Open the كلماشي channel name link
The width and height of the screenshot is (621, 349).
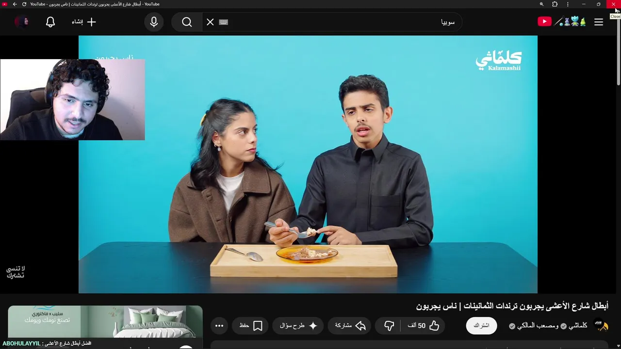click(x=577, y=326)
